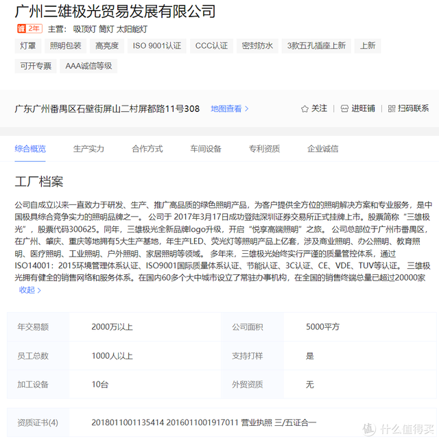Click the 年交易额 label cell

[38, 327]
